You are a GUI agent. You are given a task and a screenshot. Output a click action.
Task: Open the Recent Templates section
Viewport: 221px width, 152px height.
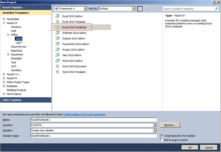click(26, 7)
